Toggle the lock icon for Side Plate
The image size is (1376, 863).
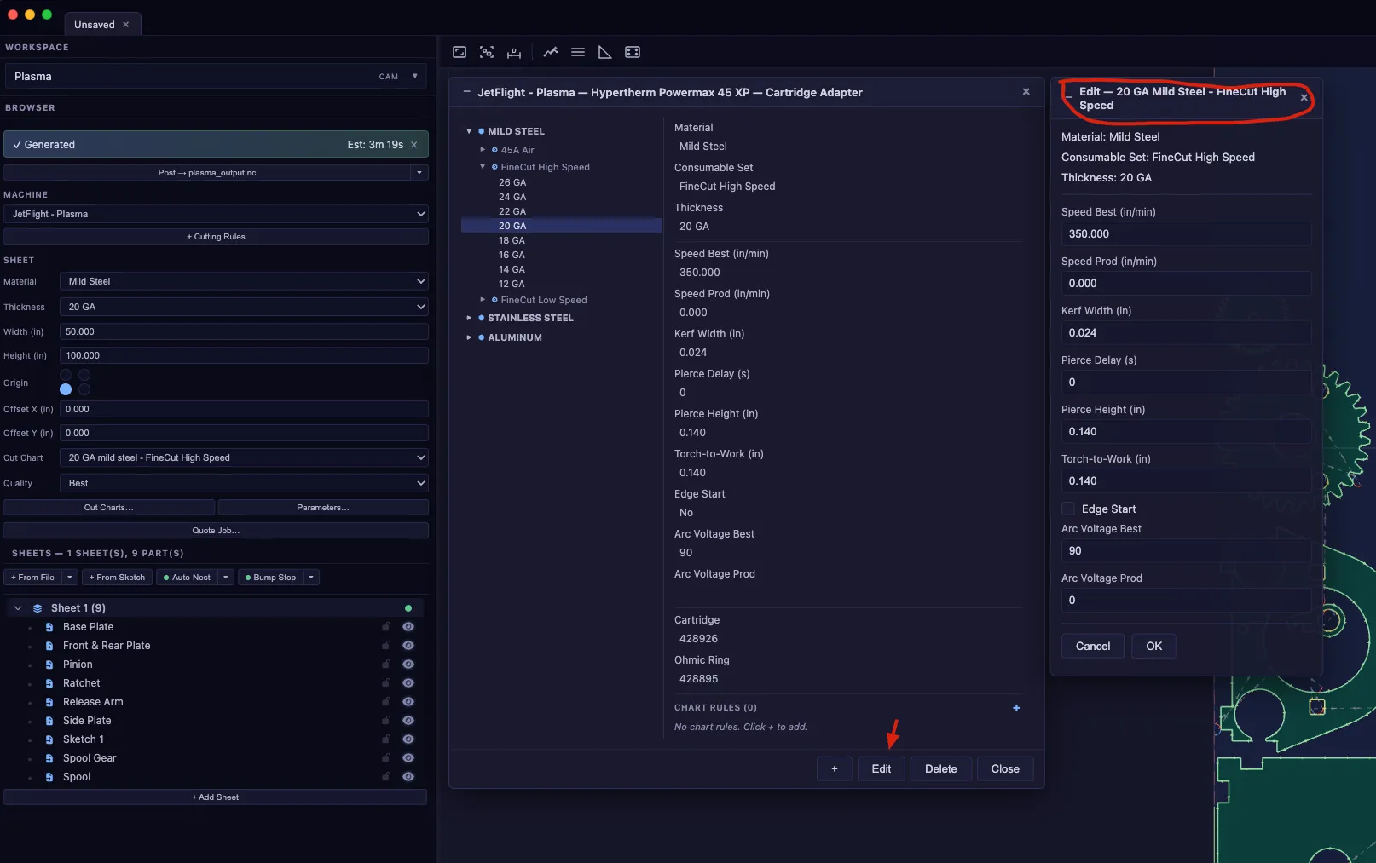[x=386, y=721]
